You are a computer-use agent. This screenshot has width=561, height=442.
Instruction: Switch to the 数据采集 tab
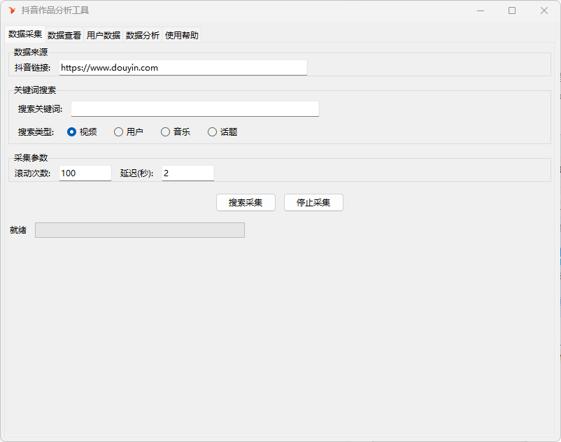pos(25,34)
